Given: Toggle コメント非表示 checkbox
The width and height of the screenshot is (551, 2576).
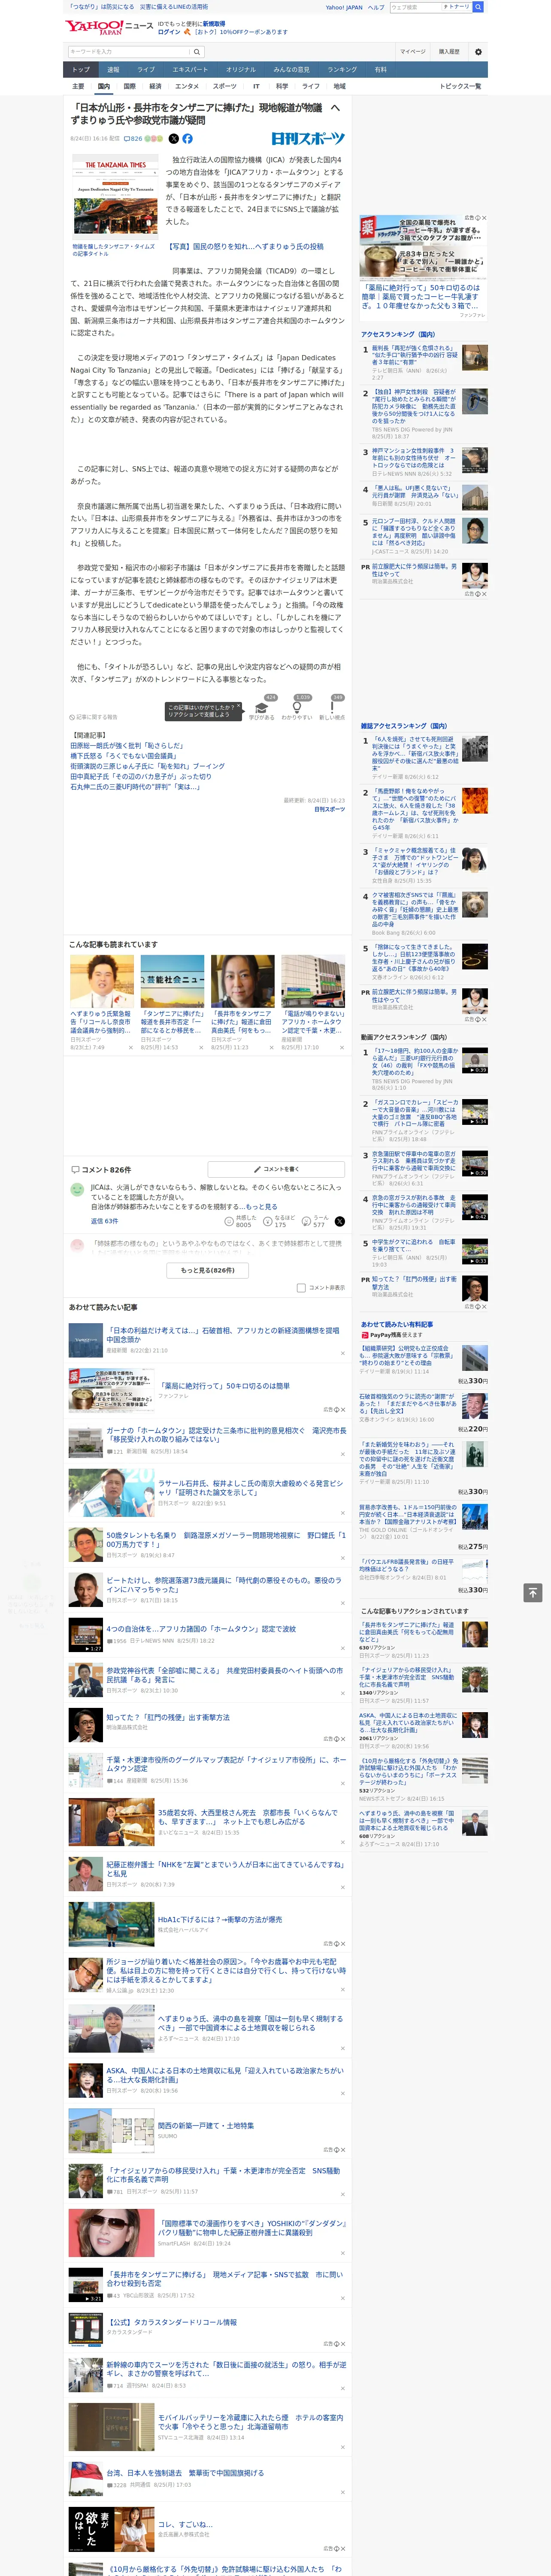Looking at the screenshot, I should pos(301,1288).
